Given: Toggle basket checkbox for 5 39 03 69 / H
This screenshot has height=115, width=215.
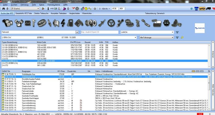Looking at the screenshot, I should pos(3,98).
